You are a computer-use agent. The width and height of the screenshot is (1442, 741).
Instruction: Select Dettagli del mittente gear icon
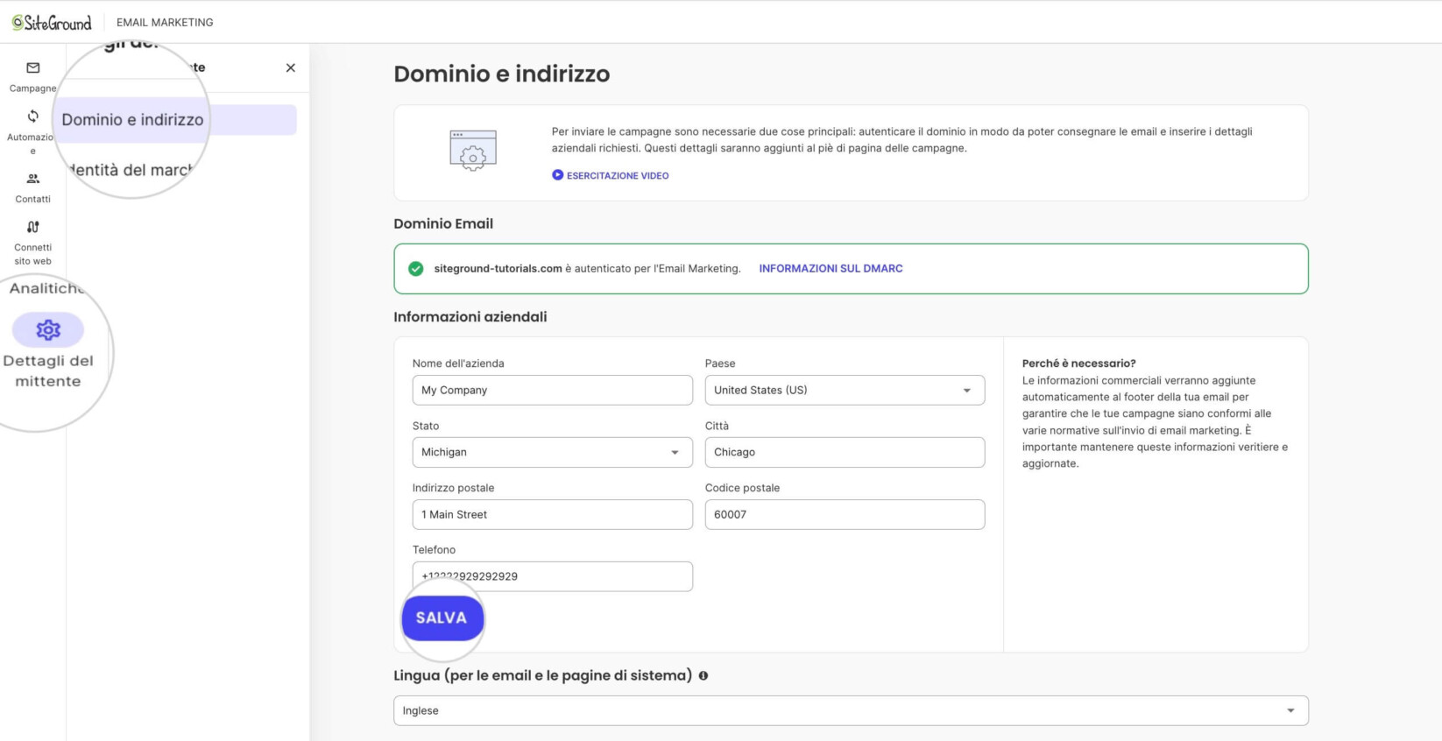48,330
